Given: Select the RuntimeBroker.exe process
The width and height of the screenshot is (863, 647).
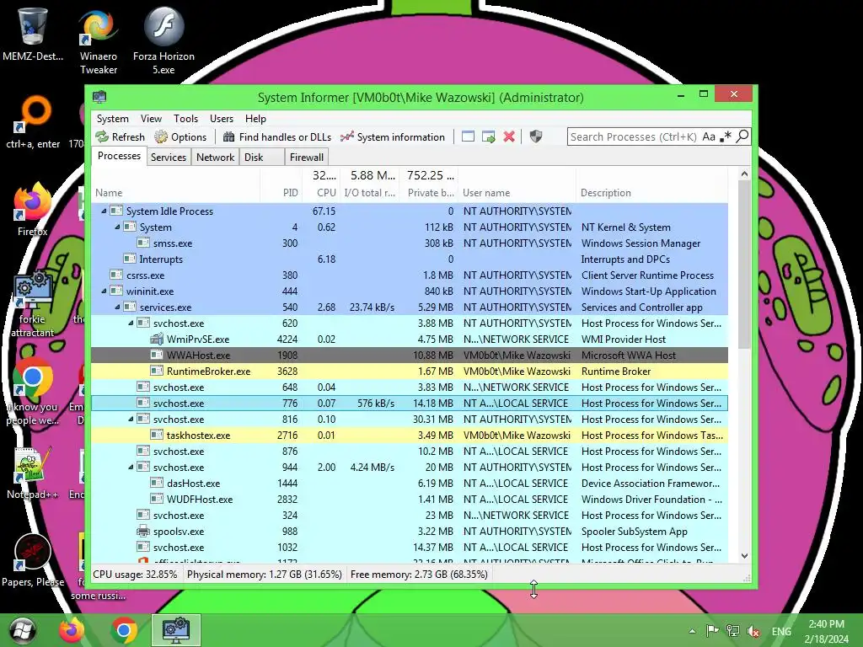Looking at the screenshot, I should (410, 372).
